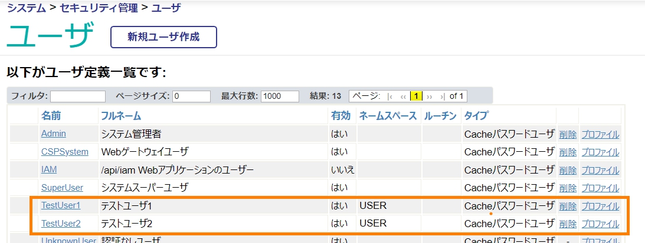Open the IAM user definition

[x=49, y=170]
